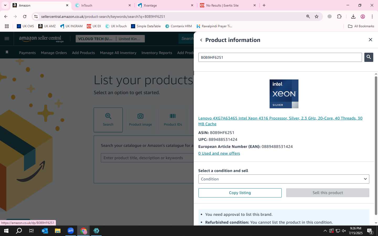Click the zoom magnifier icon in address bar
The width and height of the screenshot is (378, 236).
point(308,17)
